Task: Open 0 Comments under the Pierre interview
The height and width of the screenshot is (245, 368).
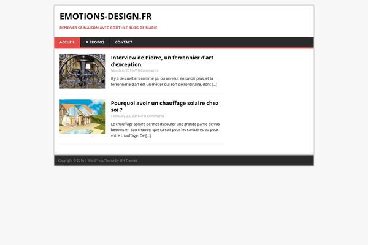Action: [x=148, y=70]
